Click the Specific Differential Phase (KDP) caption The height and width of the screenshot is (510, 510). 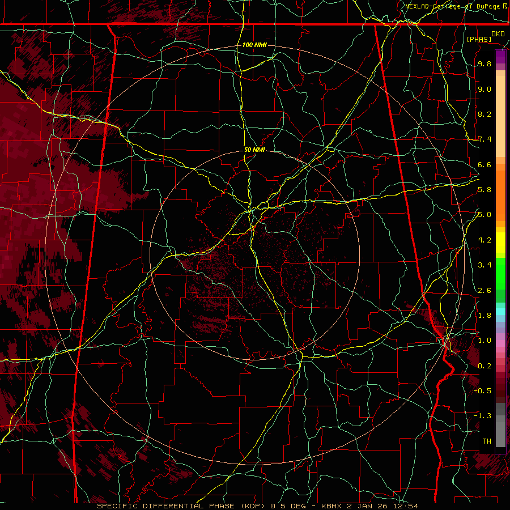pyautogui.click(x=258, y=506)
